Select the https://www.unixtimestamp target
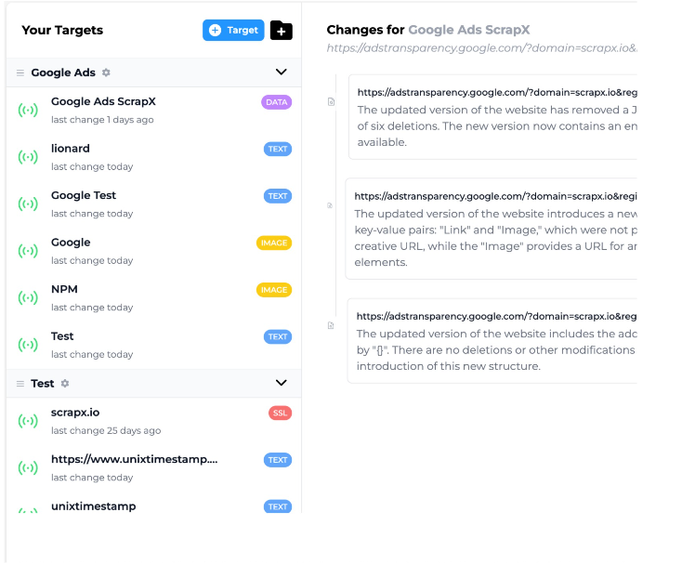 (134, 459)
